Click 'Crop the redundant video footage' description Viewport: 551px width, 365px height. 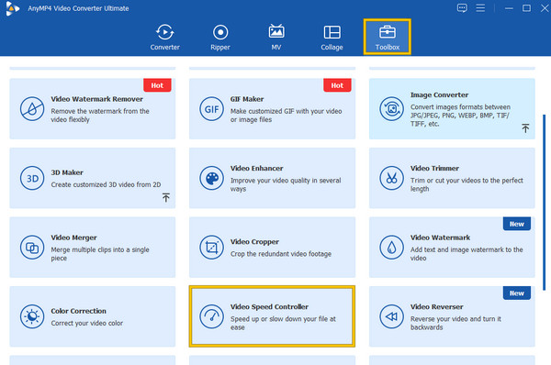(281, 254)
